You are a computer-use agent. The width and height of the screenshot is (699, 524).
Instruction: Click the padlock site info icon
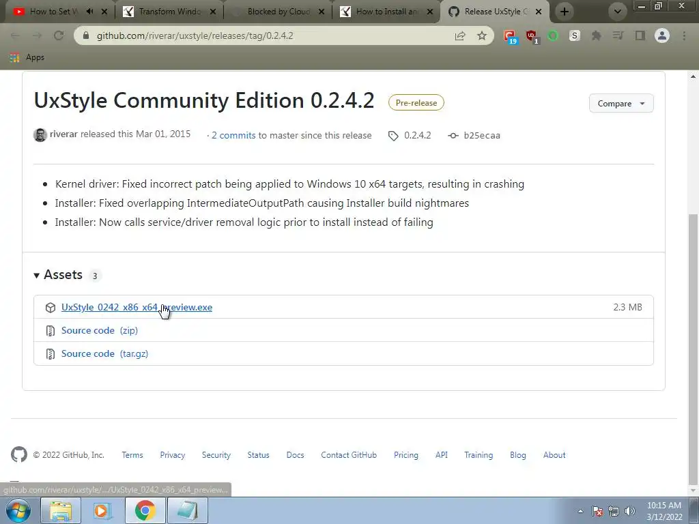coord(87,35)
